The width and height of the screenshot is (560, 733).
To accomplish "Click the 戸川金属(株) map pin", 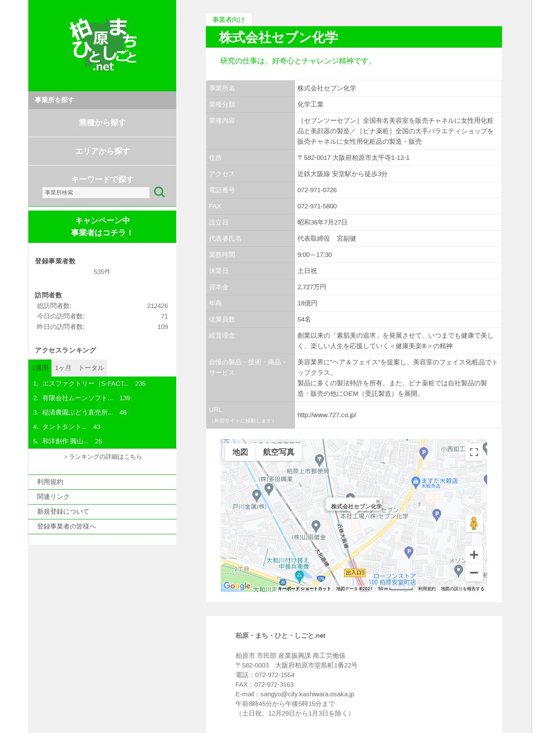I will pyautogui.click(x=257, y=496).
